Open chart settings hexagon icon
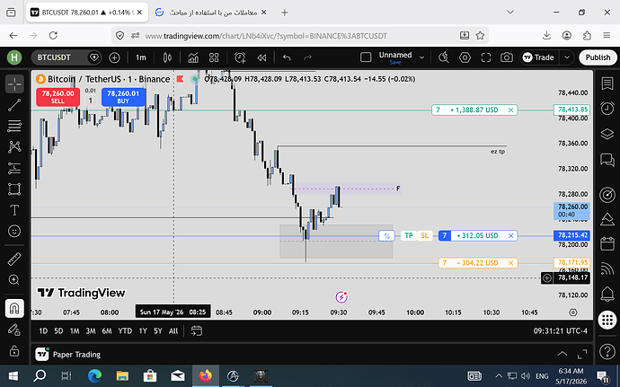This screenshot has width=620, height=387. 465,57
